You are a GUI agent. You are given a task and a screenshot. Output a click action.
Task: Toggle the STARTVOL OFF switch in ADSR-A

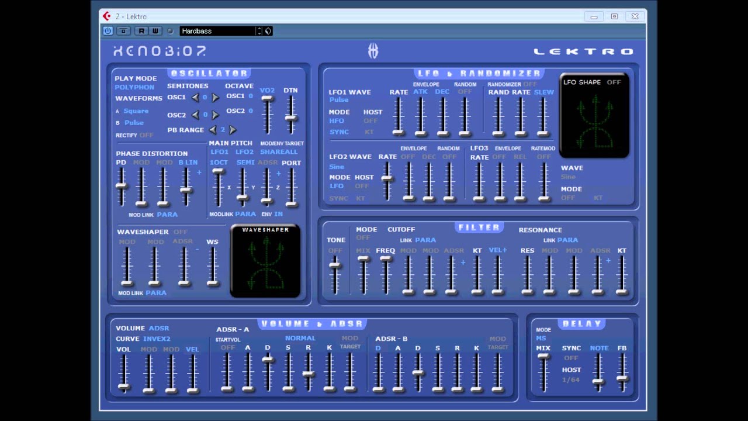[x=227, y=347]
